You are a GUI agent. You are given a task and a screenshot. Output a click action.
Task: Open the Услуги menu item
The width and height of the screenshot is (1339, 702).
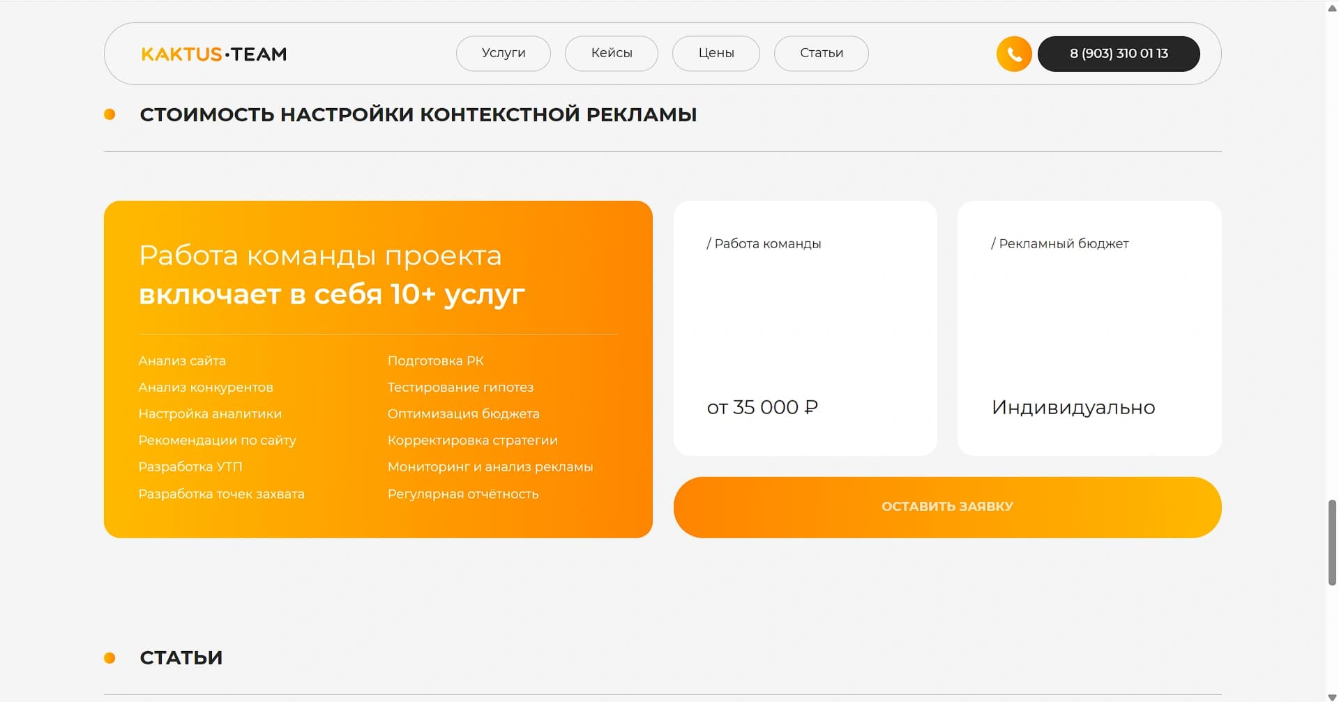point(503,53)
